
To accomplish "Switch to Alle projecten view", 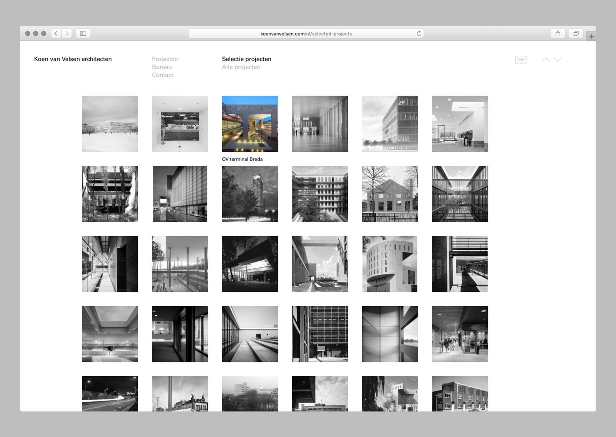I will pyautogui.click(x=241, y=67).
